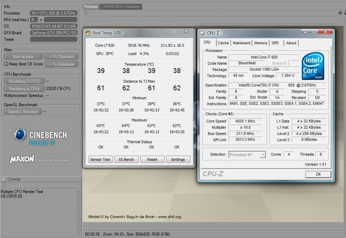This screenshot has width=346, height=238.
Task: Click the OS info field
Action: pos(54,26)
